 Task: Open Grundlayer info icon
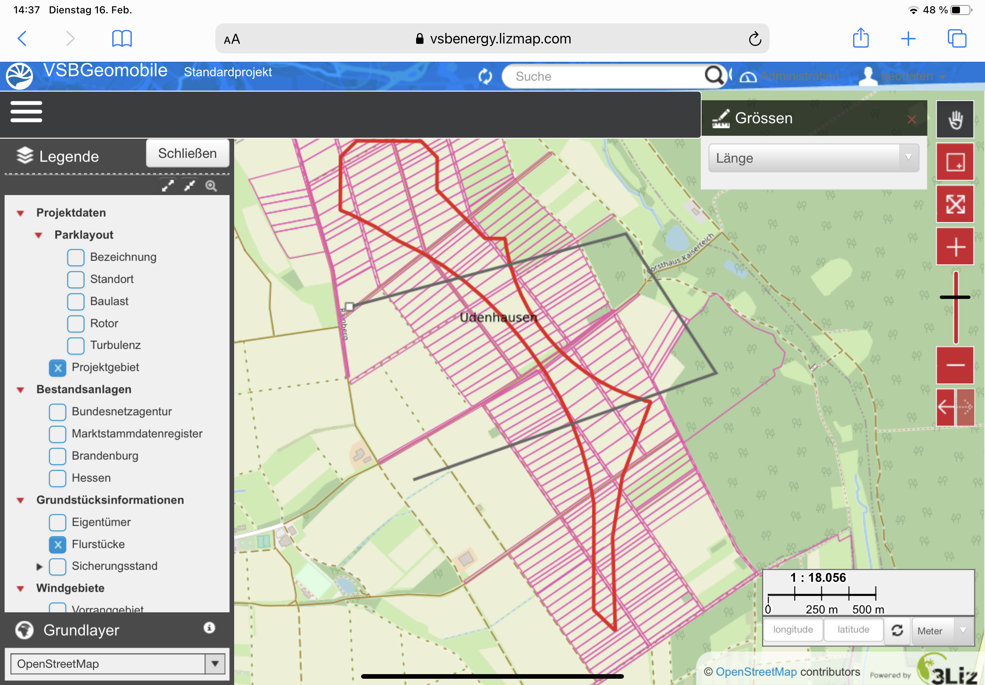point(209,628)
